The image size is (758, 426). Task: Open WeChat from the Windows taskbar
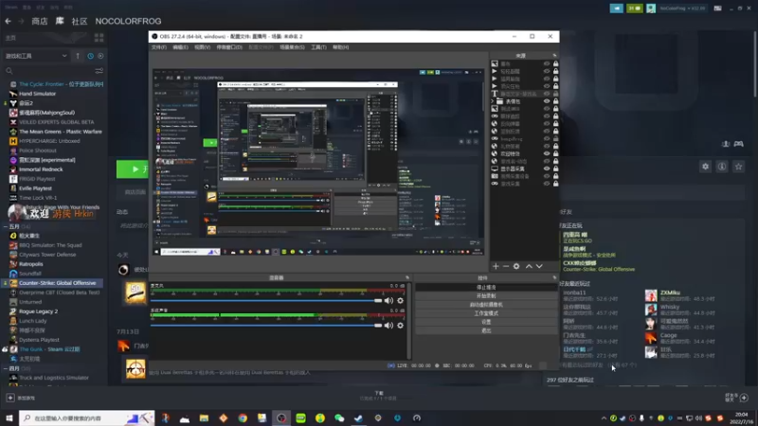coord(339,417)
